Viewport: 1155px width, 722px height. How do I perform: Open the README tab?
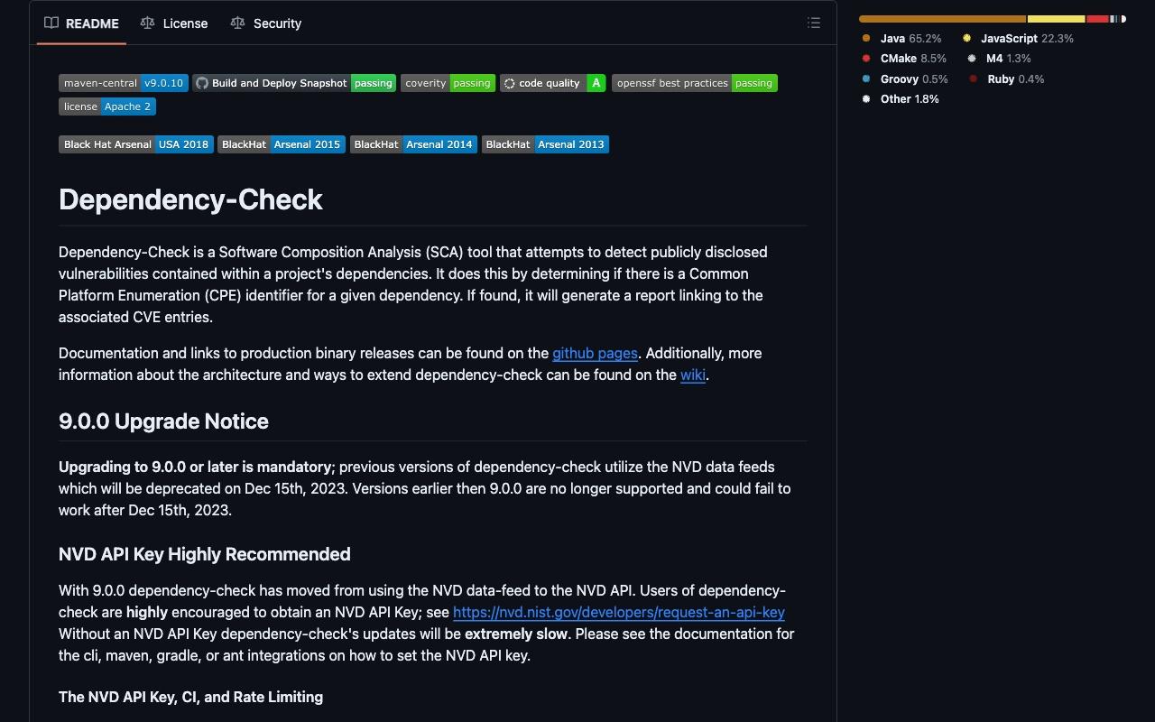82,23
